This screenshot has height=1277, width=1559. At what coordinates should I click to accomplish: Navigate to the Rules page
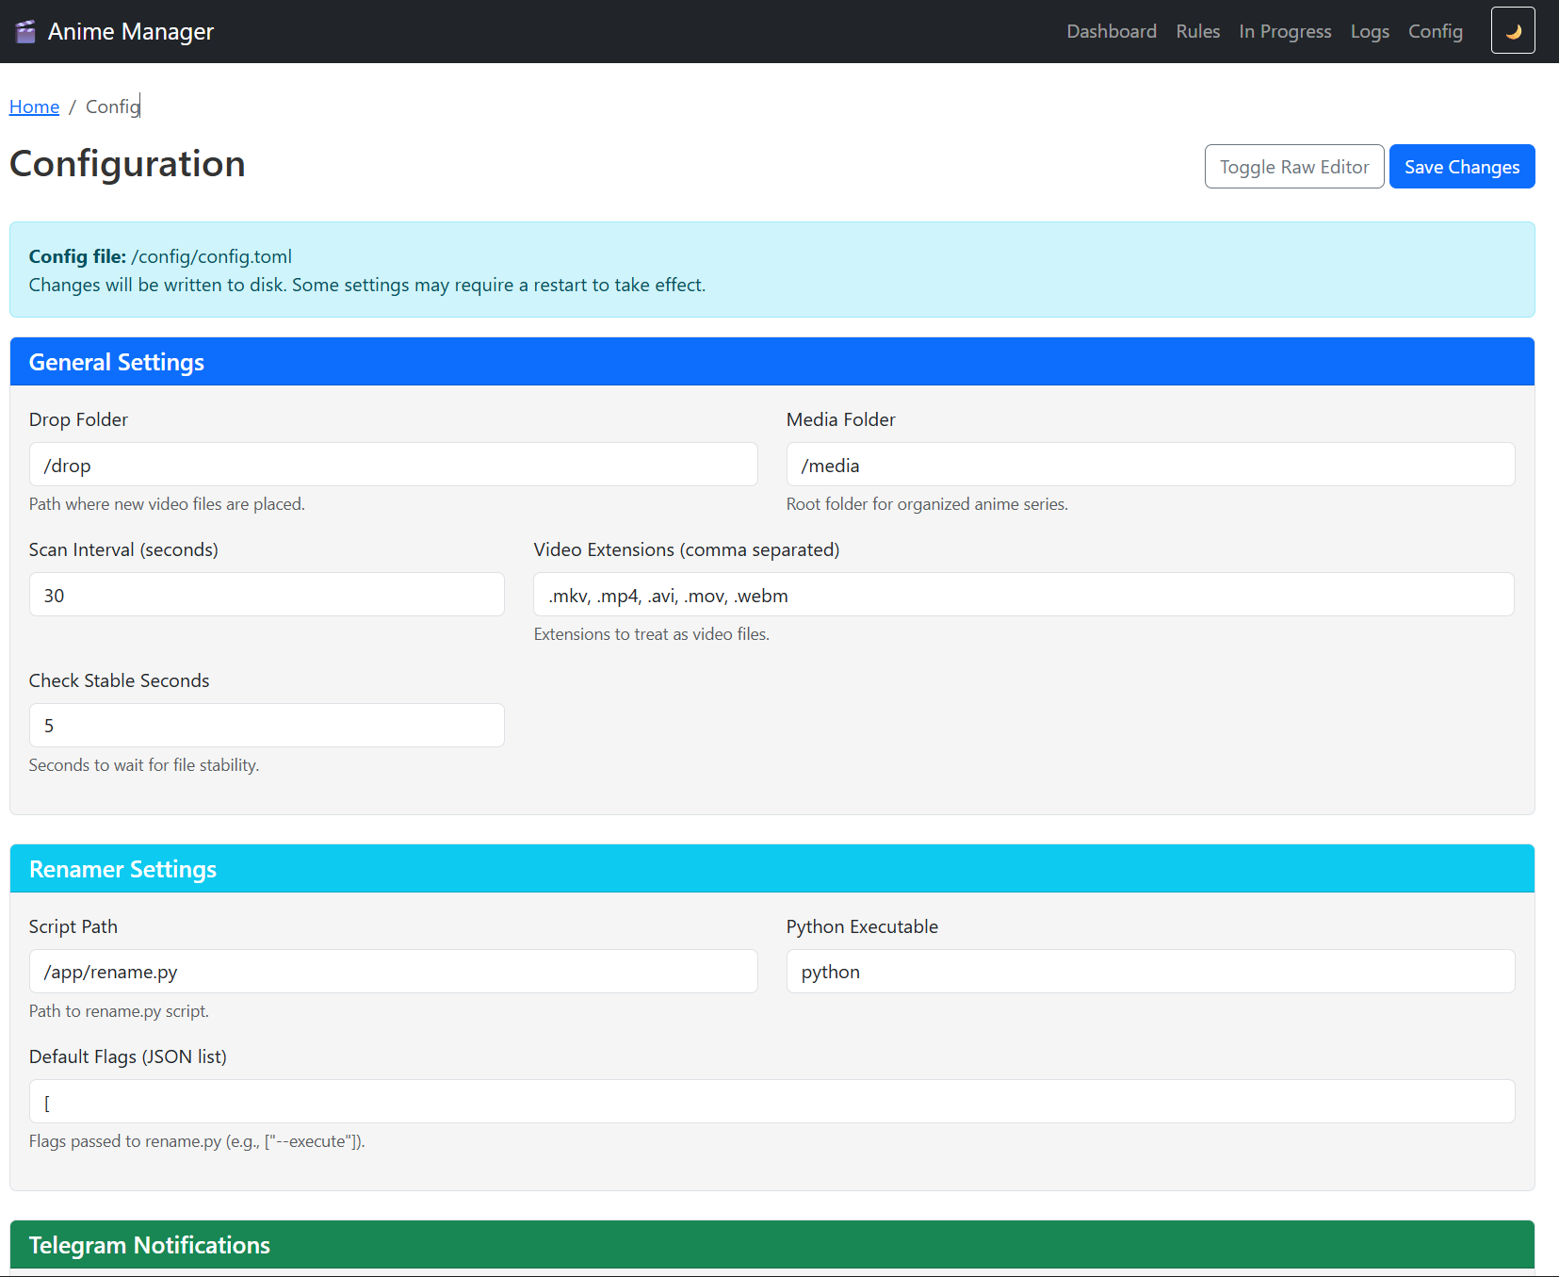tap(1197, 31)
